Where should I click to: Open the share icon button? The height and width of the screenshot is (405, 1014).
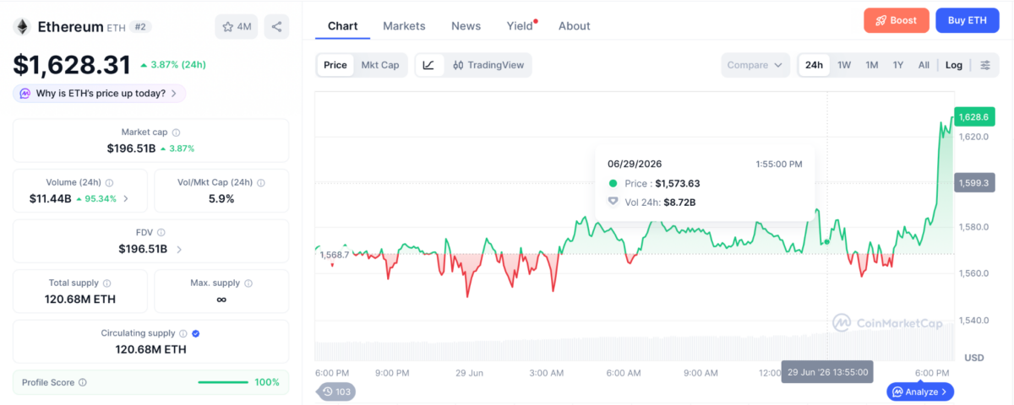tap(276, 27)
